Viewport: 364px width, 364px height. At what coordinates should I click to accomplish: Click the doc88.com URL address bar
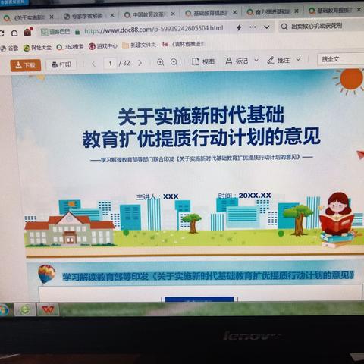154,30
